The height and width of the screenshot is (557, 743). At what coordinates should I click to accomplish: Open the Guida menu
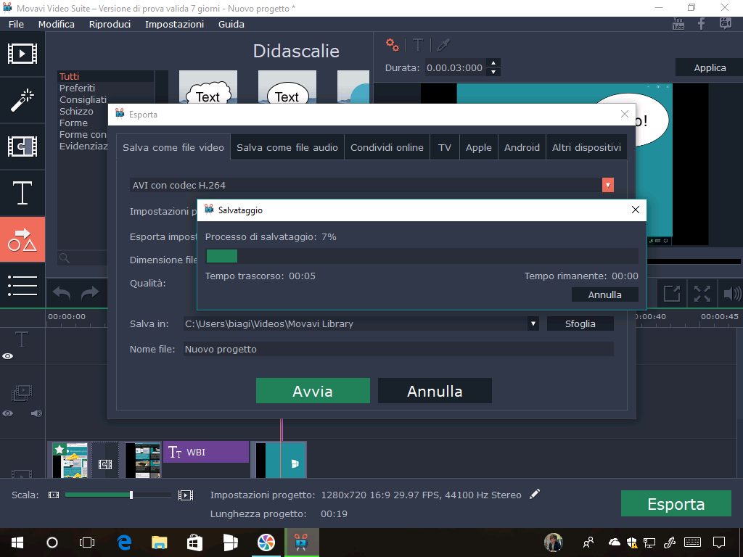point(231,24)
